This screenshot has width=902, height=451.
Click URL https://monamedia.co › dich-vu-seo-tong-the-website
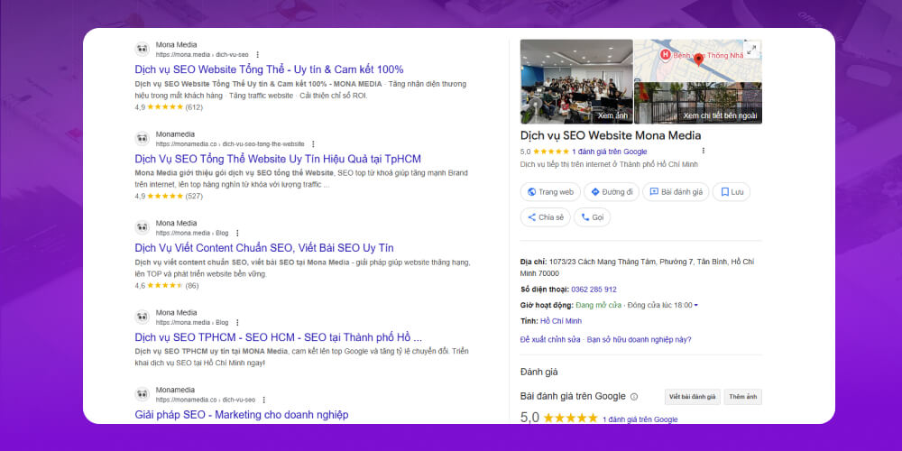[230, 143]
